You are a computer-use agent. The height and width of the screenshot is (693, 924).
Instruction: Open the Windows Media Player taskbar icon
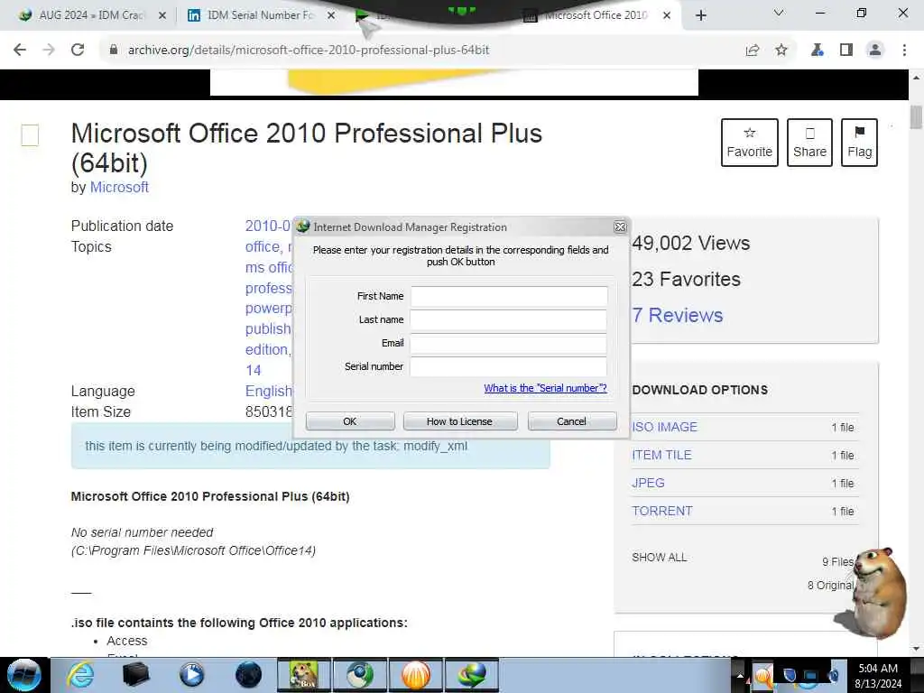point(192,675)
